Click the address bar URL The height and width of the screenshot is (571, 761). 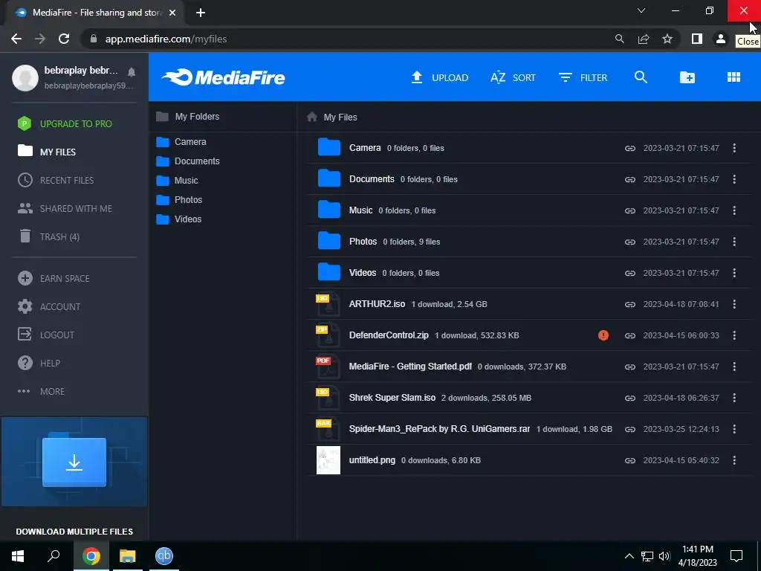point(166,39)
